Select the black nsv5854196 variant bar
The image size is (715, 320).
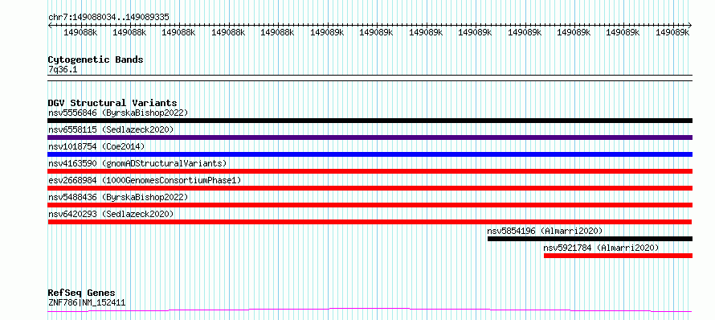tap(590, 239)
